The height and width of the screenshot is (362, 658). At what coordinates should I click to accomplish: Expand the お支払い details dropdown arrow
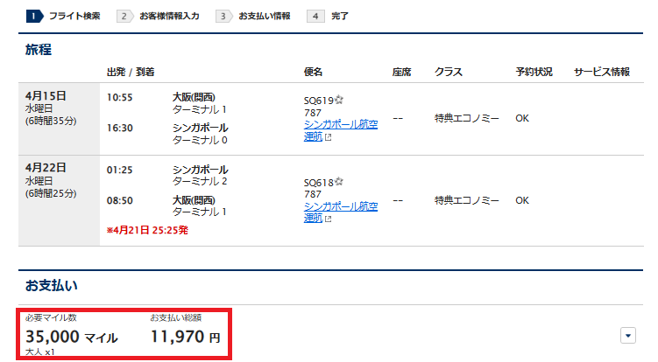coord(627,335)
